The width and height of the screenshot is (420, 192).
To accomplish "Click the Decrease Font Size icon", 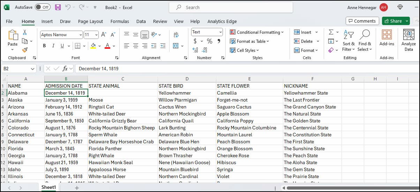I will (113, 34).
